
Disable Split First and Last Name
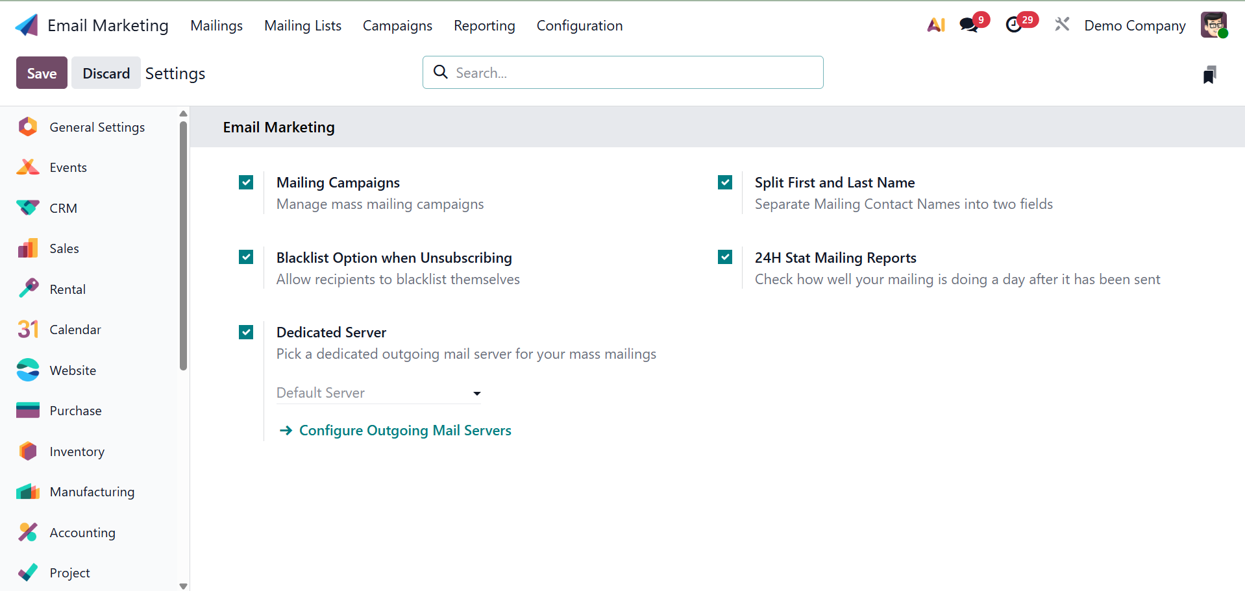(725, 183)
